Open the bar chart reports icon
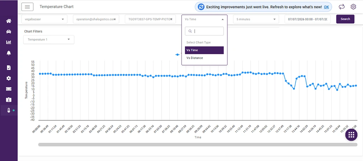 (9, 42)
